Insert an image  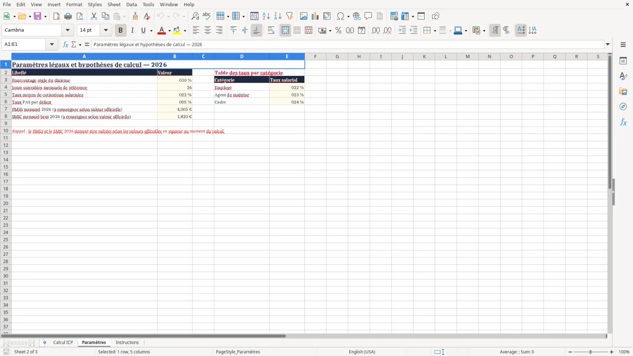[304, 16]
